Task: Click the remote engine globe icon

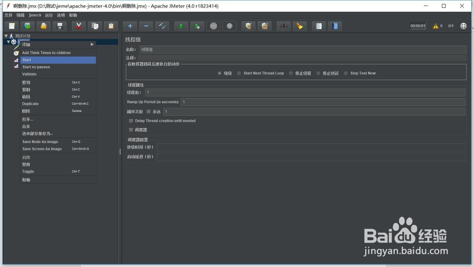Action: [463, 26]
